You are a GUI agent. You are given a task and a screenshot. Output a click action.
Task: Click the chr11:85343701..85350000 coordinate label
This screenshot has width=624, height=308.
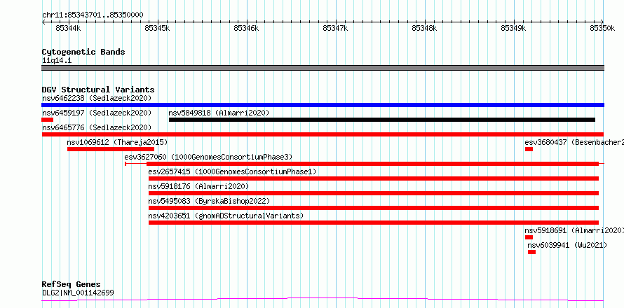coord(93,15)
